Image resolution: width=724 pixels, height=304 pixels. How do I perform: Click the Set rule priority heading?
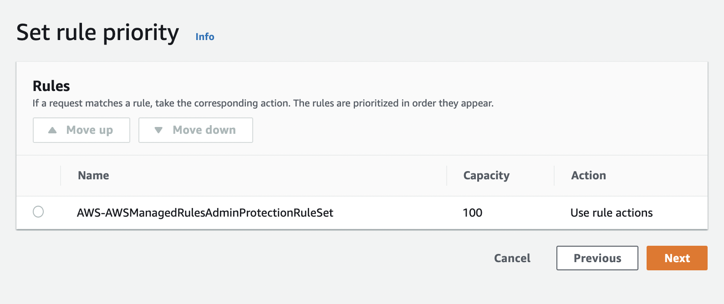tap(97, 33)
